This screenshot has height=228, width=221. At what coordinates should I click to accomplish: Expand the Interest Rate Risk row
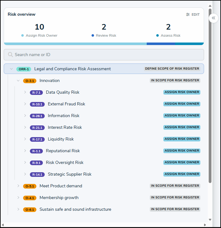tap(25, 127)
